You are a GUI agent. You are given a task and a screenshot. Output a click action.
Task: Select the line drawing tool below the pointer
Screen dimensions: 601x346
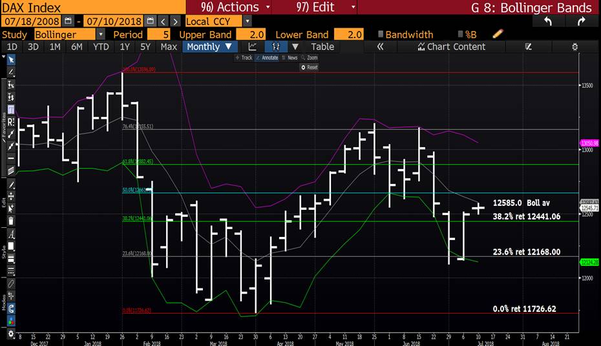(x=11, y=72)
